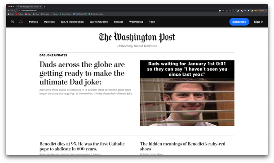Open the notifications bell icon

[x=21, y=22]
